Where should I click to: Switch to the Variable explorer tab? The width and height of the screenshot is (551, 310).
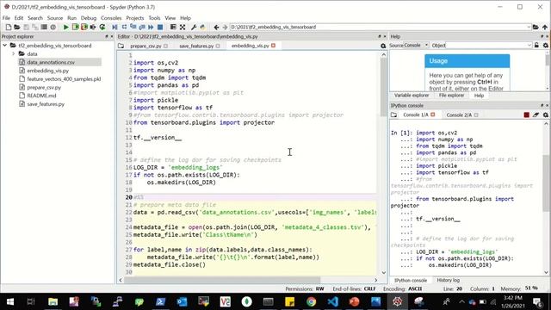tap(412, 96)
